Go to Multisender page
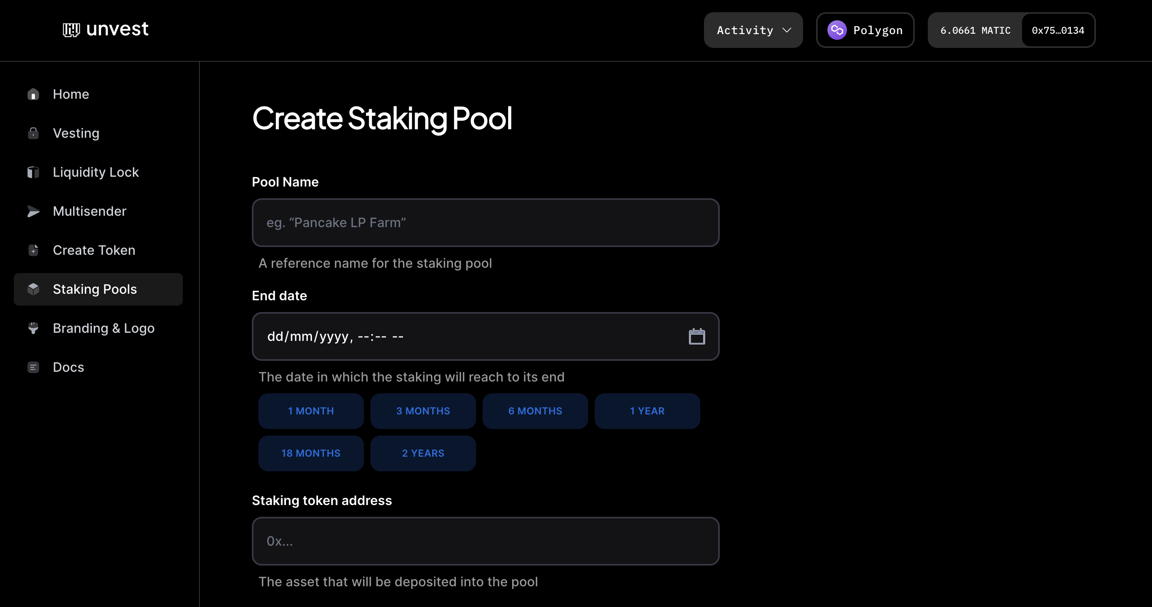This screenshot has height=607, width=1152. click(x=89, y=211)
